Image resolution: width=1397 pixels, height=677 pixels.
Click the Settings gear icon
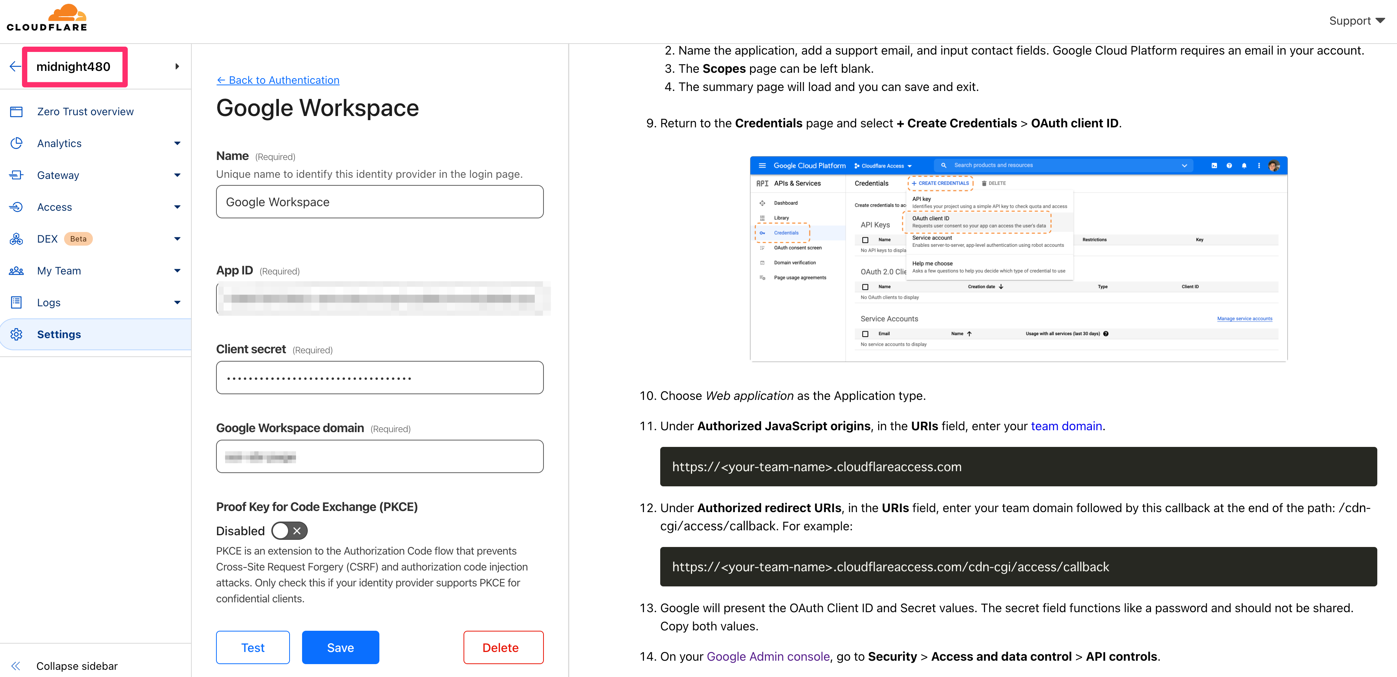tap(16, 335)
